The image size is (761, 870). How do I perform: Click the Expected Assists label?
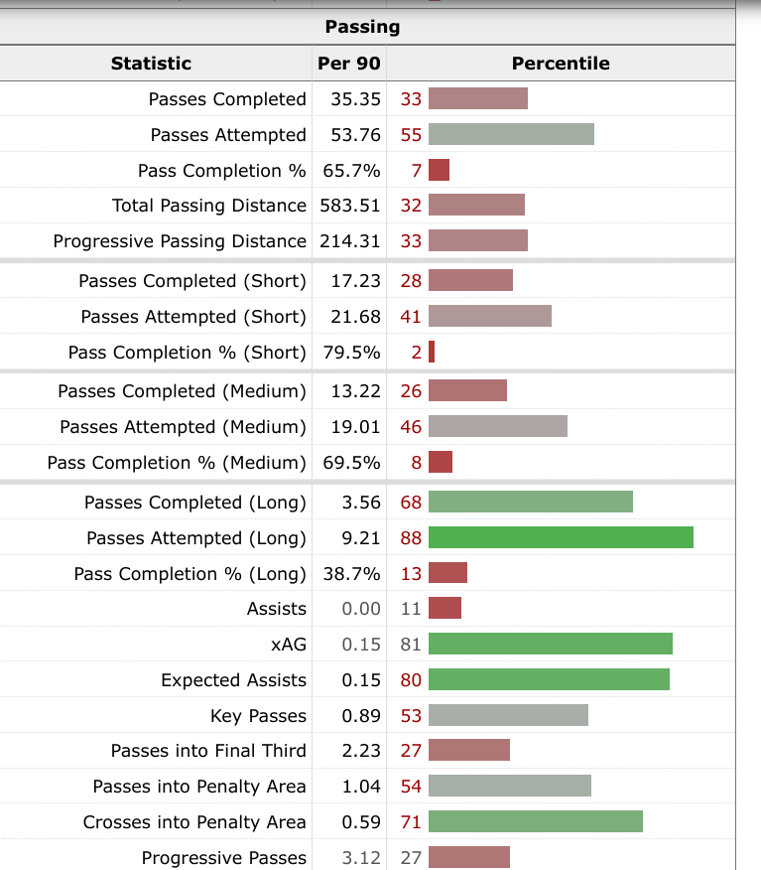click(x=233, y=680)
